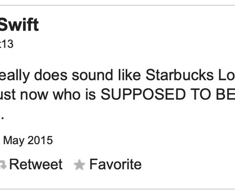Click the partial word ust before now

[8, 95]
